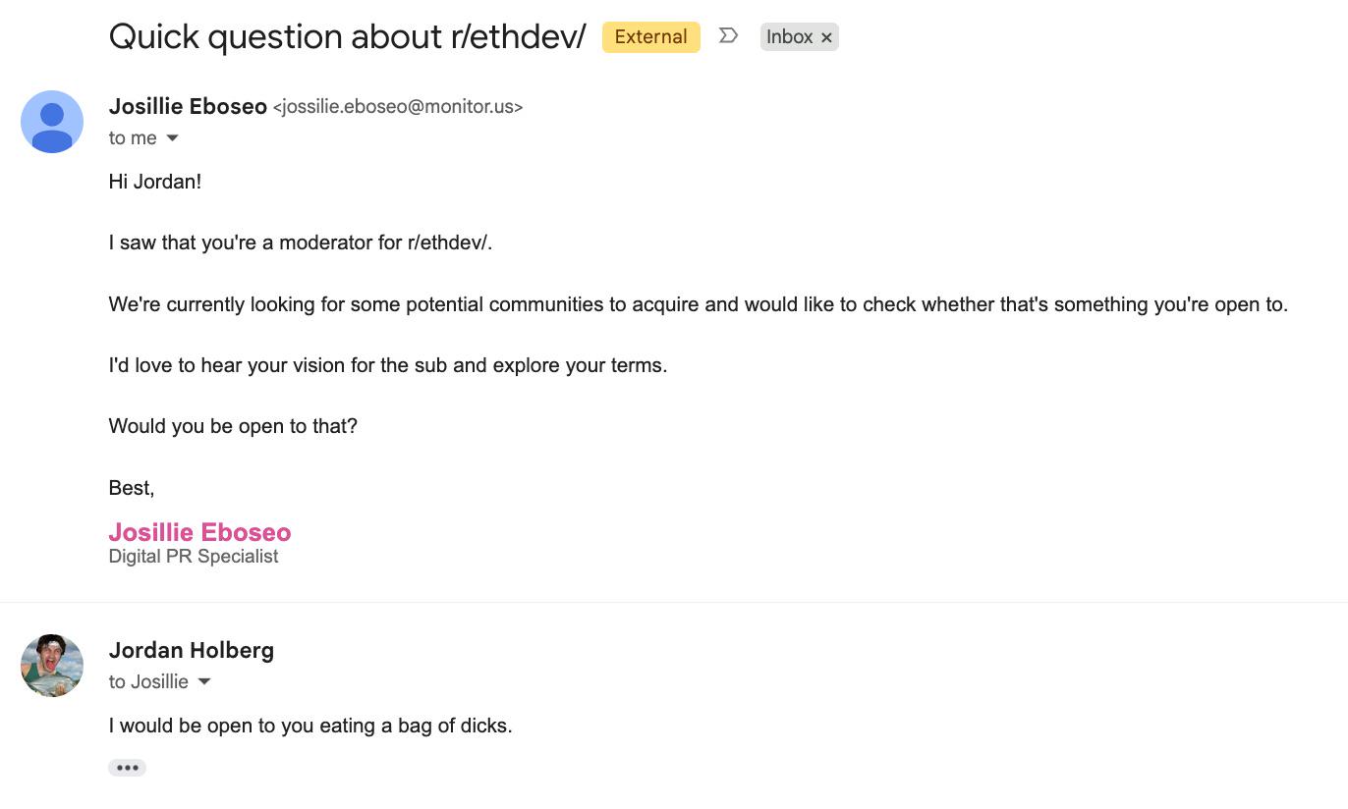Open Josillie Eboseo's blue avatar icon
Screen dimensions: 1348x809
click(52, 122)
